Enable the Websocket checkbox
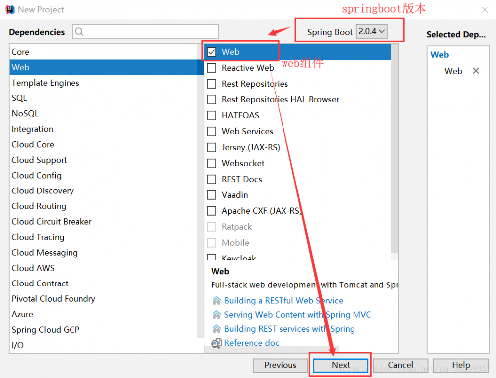This screenshot has height=378, width=496. point(212,163)
